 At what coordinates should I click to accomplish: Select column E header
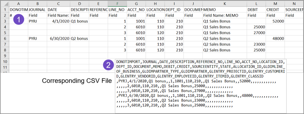pyautogui.click(x=98, y=4)
